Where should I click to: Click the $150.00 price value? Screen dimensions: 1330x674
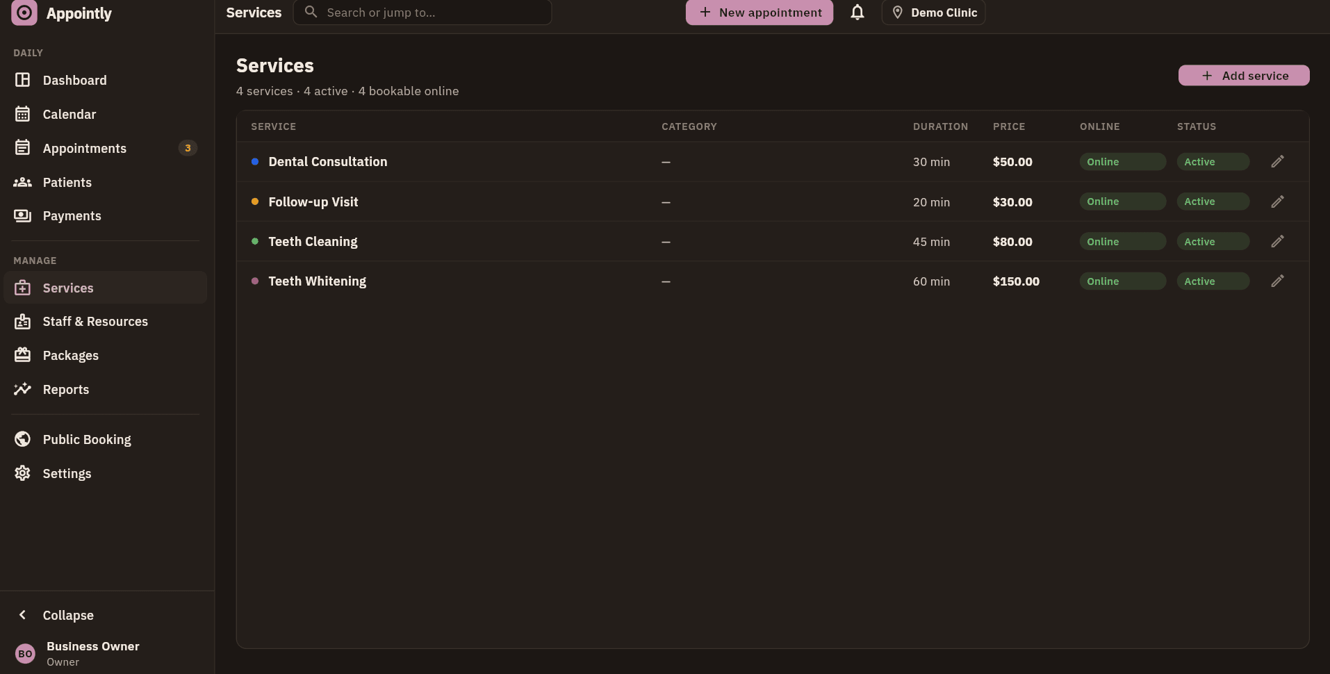[x=1016, y=281]
